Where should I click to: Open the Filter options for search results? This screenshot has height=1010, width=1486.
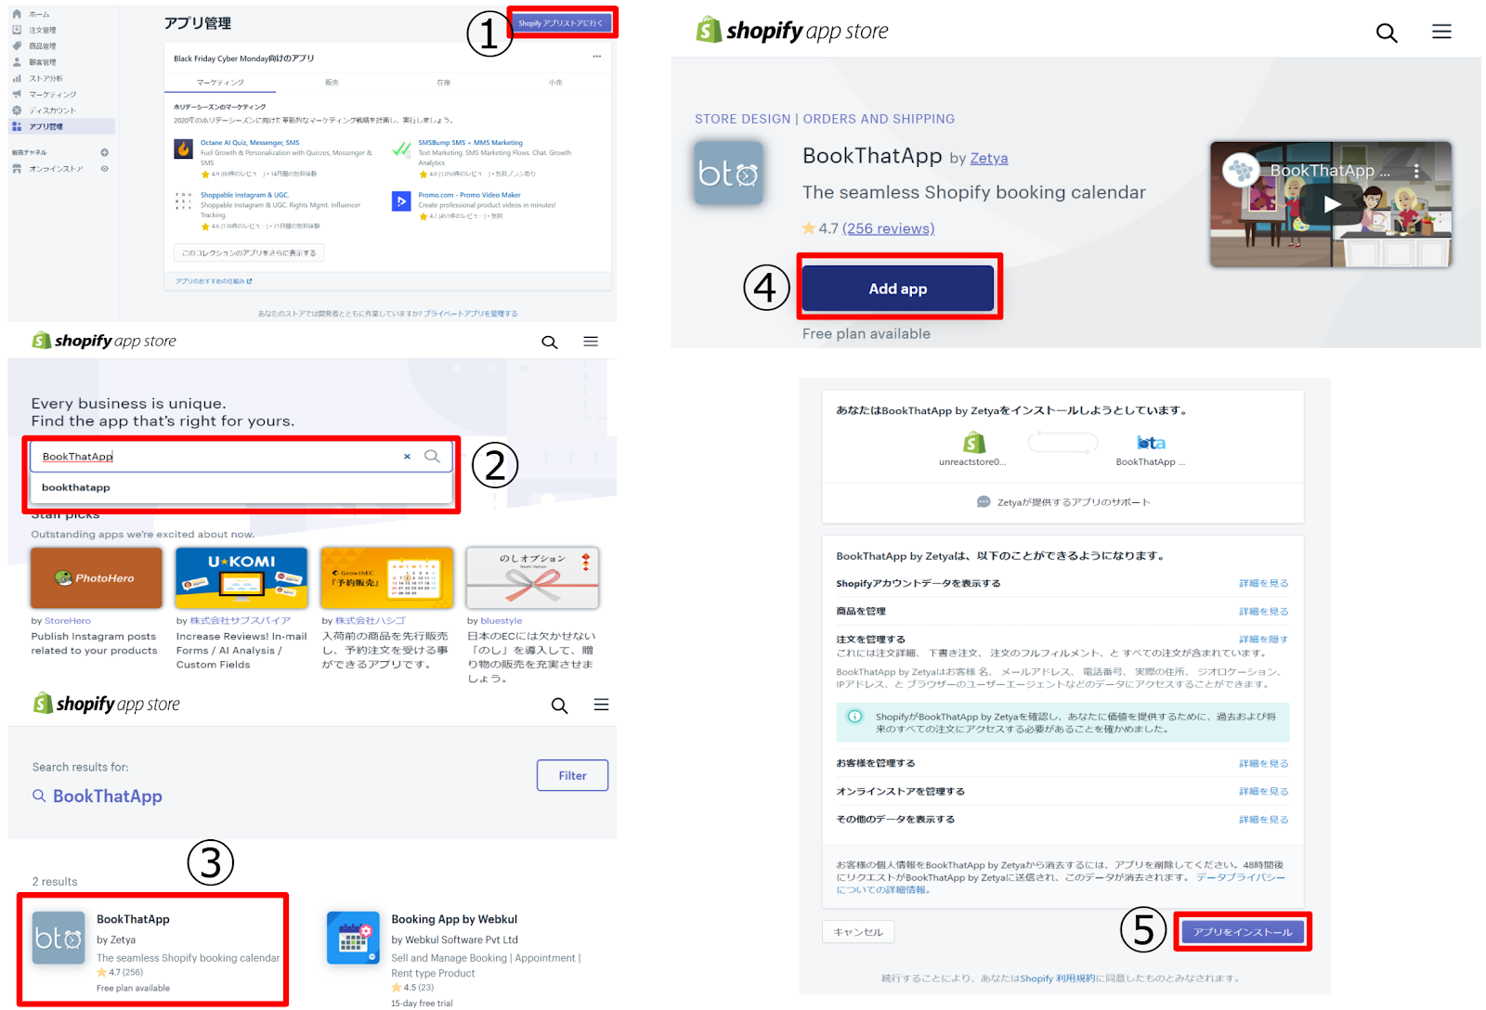pos(572,776)
